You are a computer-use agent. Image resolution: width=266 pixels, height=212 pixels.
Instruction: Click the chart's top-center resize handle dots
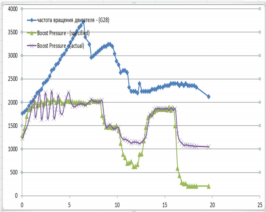[x=134, y=3]
